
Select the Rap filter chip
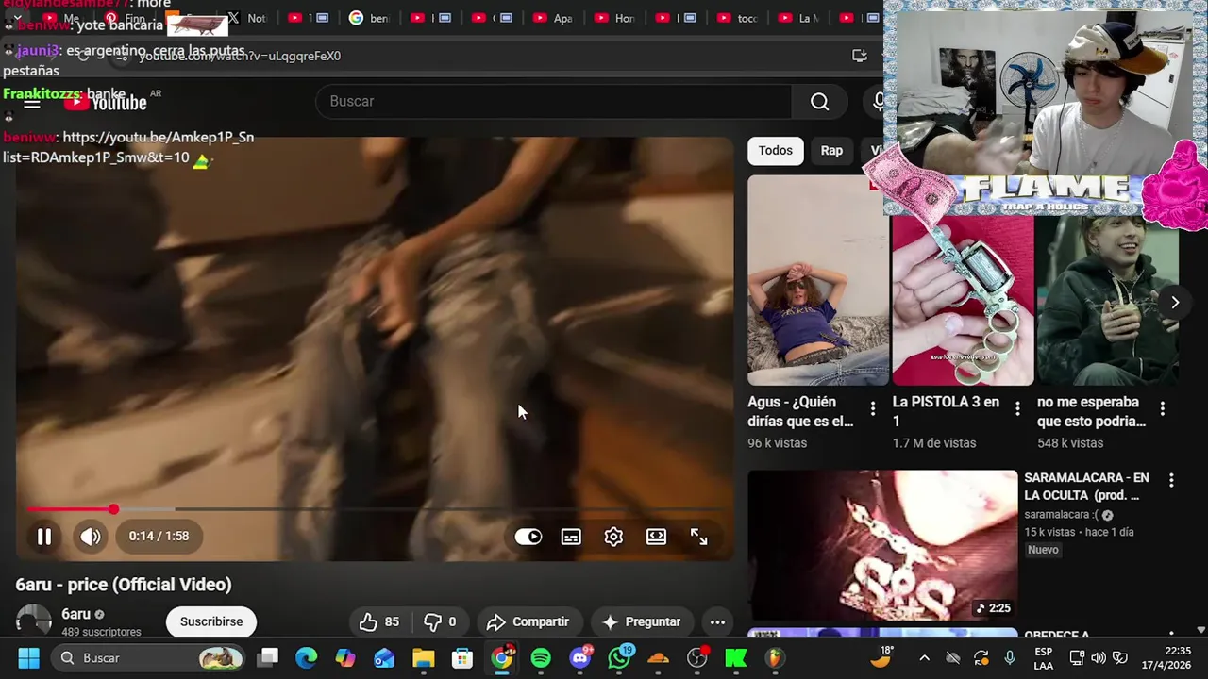click(x=831, y=150)
